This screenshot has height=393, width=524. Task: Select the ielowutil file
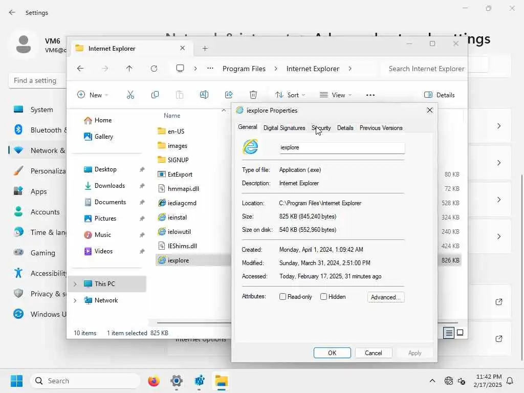[x=179, y=232]
